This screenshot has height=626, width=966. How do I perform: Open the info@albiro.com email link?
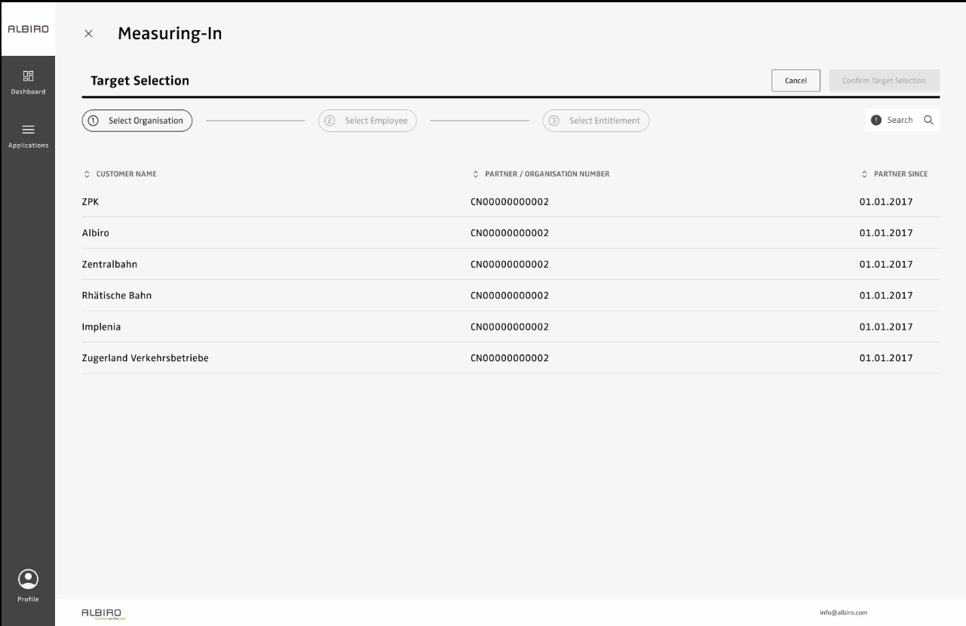(843, 612)
